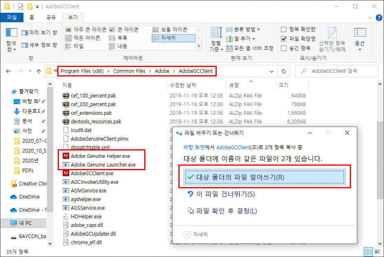Choose small icons (작은 아이콘) layout
Image resolution: width=384 pixels, height=257 pixels.
pyautogui.click(x=83, y=38)
